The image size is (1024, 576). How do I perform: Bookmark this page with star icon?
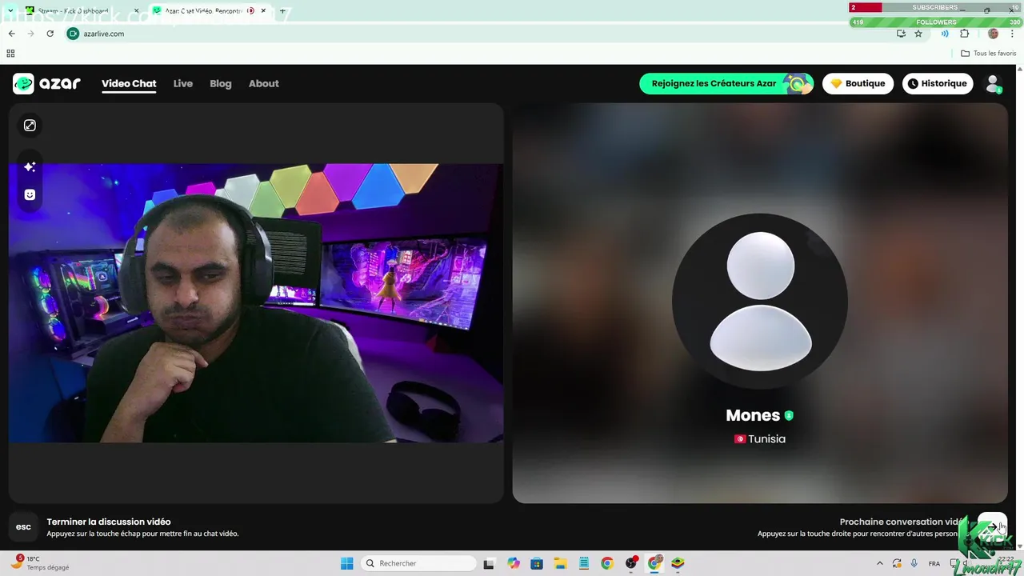(x=918, y=34)
